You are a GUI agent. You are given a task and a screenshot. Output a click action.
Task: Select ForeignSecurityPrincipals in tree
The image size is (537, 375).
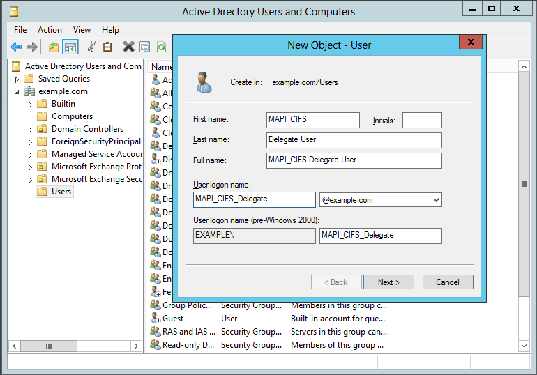[96, 141]
